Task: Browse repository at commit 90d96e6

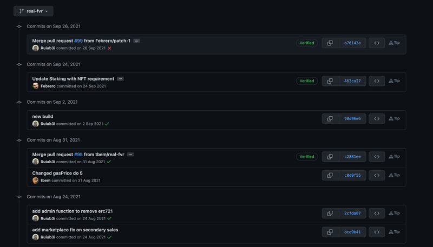Action: point(377,118)
